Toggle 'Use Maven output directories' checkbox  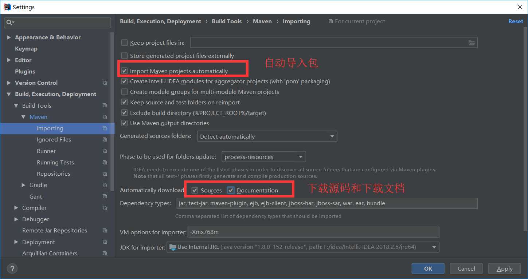click(125, 123)
